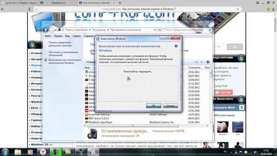Open the green camcorder taskbar app

tap(55, 152)
